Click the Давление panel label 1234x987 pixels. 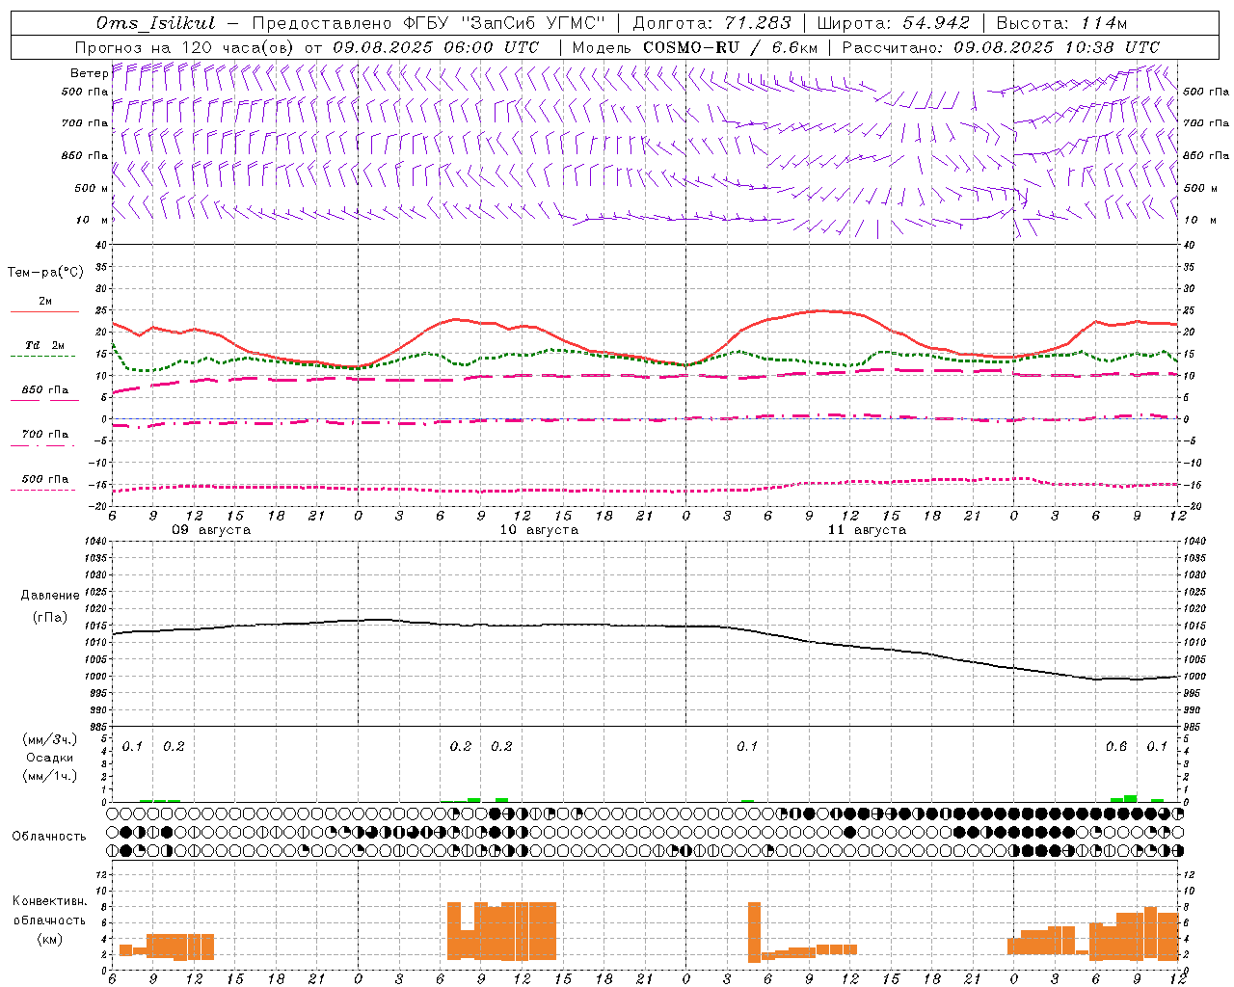pyautogui.click(x=49, y=596)
